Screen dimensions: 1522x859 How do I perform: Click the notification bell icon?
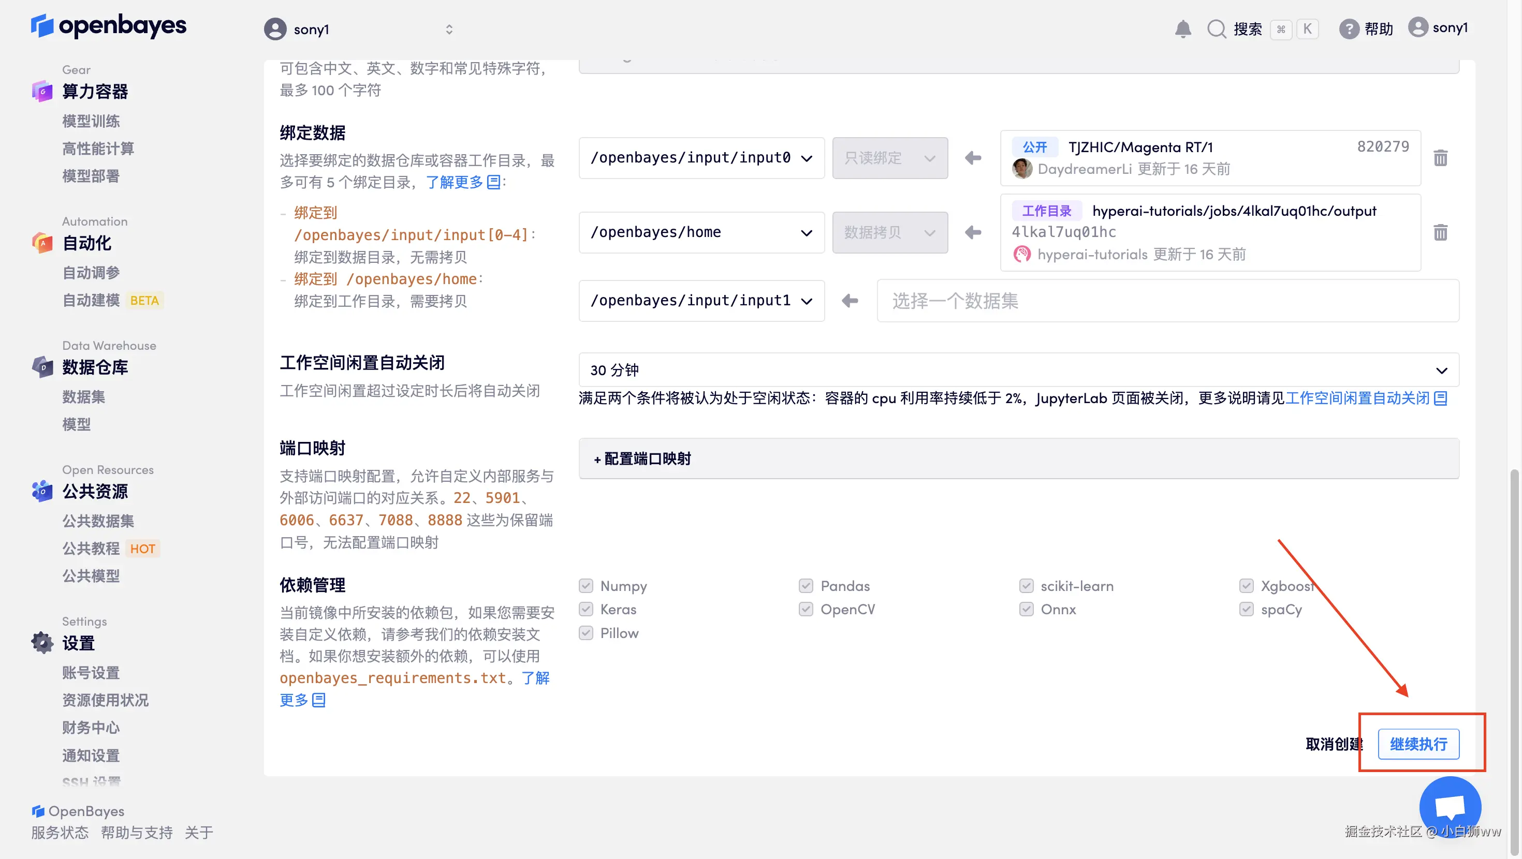(x=1182, y=28)
